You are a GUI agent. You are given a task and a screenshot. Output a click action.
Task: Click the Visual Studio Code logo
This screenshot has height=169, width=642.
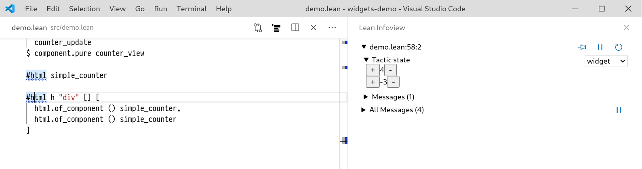(10, 8)
